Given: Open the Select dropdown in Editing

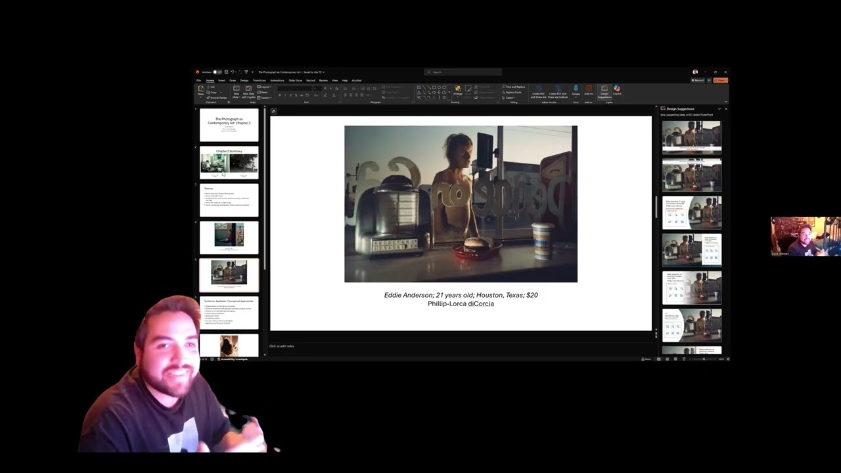Looking at the screenshot, I should (x=510, y=98).
